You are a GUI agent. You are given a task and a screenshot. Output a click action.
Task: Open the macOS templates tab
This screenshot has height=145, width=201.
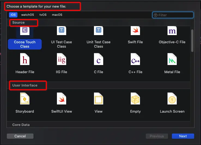point(57,15)
